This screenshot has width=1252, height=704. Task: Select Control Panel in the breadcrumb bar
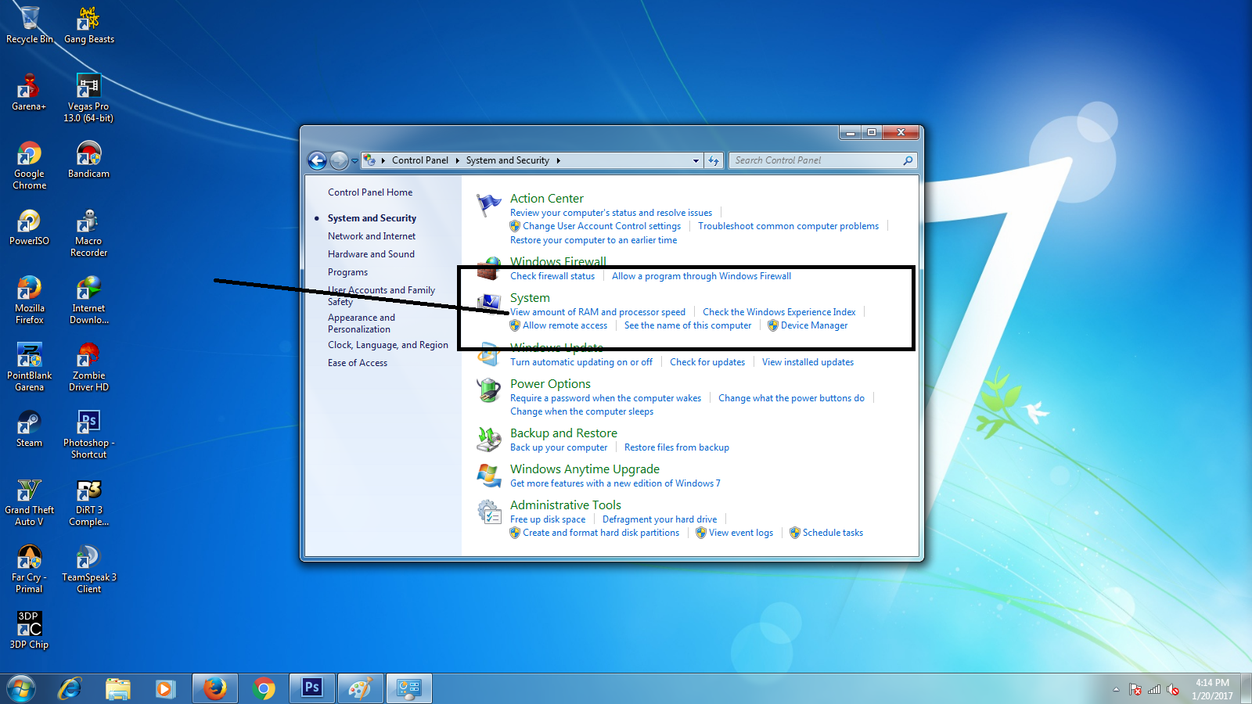tap(420, 160)
